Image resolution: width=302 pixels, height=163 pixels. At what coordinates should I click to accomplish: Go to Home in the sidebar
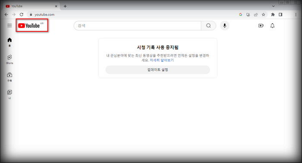tap(9, 42)
